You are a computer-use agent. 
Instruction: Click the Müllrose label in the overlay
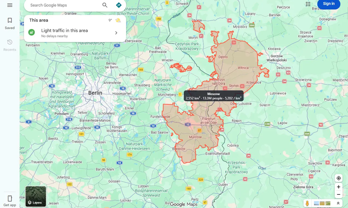195,137
